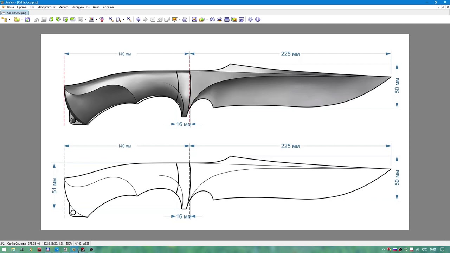Screen dimensions: 450x253
Task: Click the batch convert images icon
Action: click(x=234, y=20)
